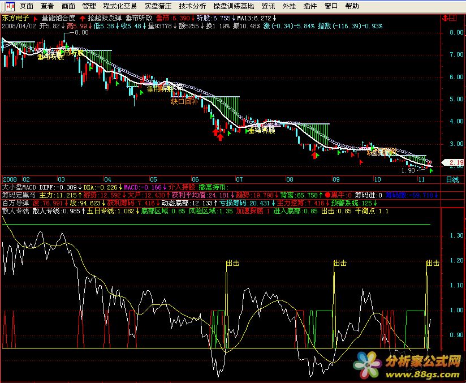Click the 东方电子 stock name
The height and width of the screenshot is (383, 466).
(15, 18)
